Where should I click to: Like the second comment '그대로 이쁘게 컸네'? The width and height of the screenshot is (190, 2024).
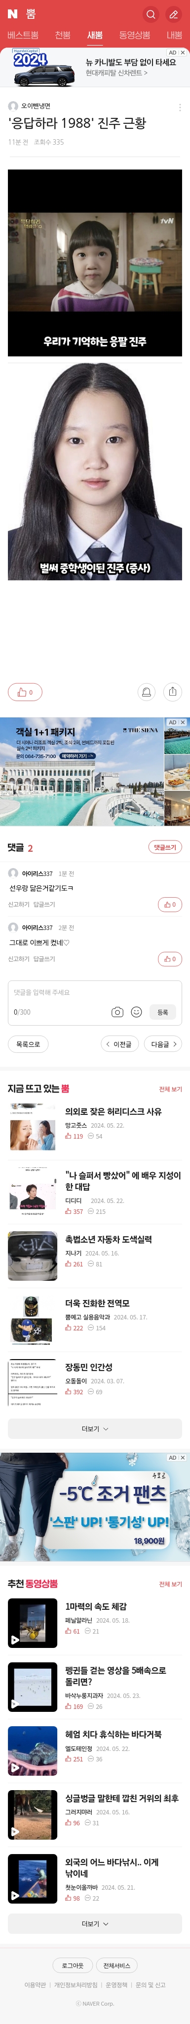tap(170, 959)
